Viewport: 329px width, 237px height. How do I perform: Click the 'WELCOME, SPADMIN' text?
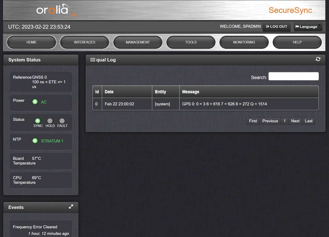[240, 26]
